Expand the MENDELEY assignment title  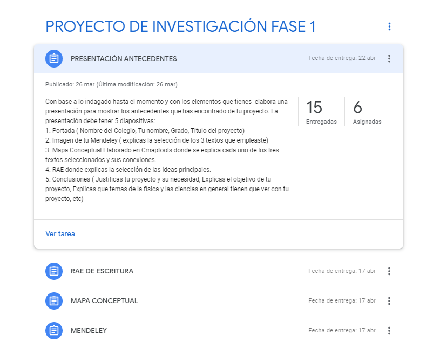click(90, 330)
